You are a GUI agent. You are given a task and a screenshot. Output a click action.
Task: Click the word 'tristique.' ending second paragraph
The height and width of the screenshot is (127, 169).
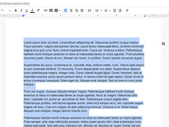[x=29, y=85]
